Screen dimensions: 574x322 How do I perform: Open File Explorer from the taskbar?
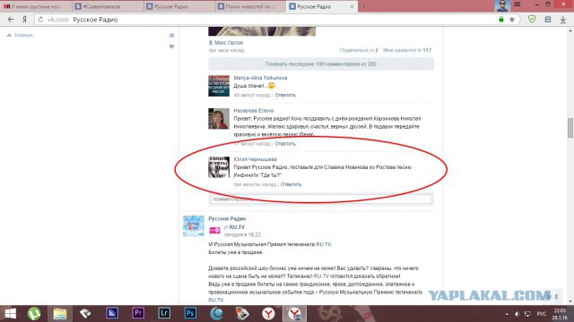tap(60, 314)
